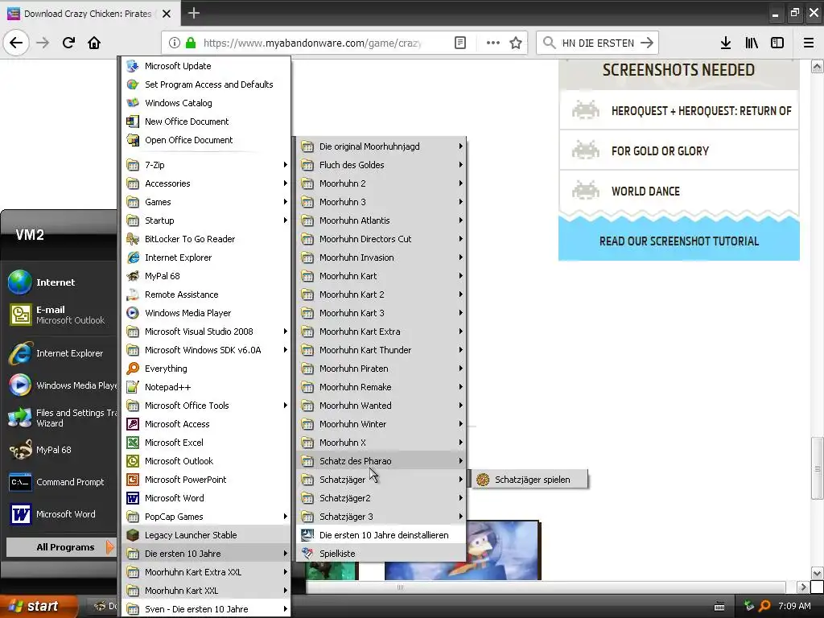Image resolution: width=824 pixels, height=618 pixels.
Task: Open Legacy Launcher Stable
Action: (x=207, y=535)
